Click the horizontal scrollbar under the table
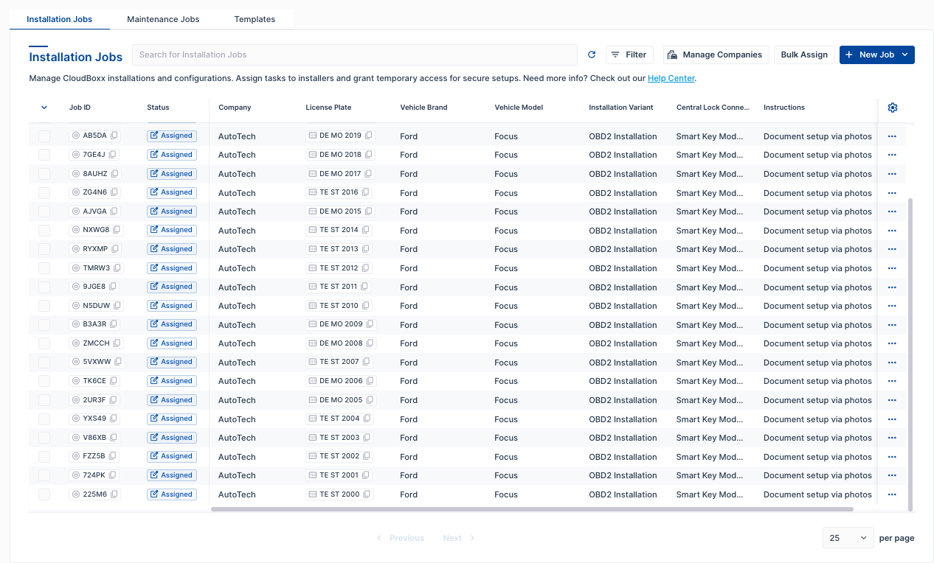This screenshot has height=563, width=934. [531, 509]
